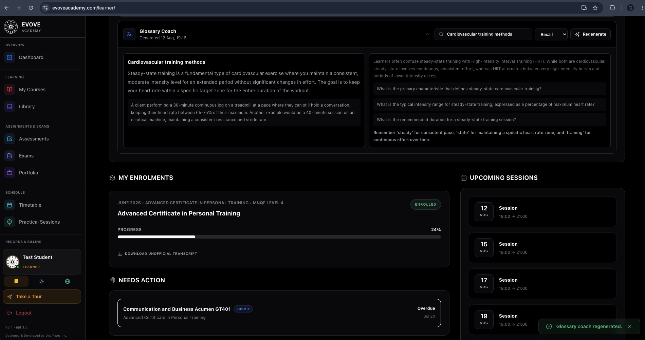Screen dimensions: 645x340
Task: Select question about recommended duration
Action: click(x=490, y=120)
